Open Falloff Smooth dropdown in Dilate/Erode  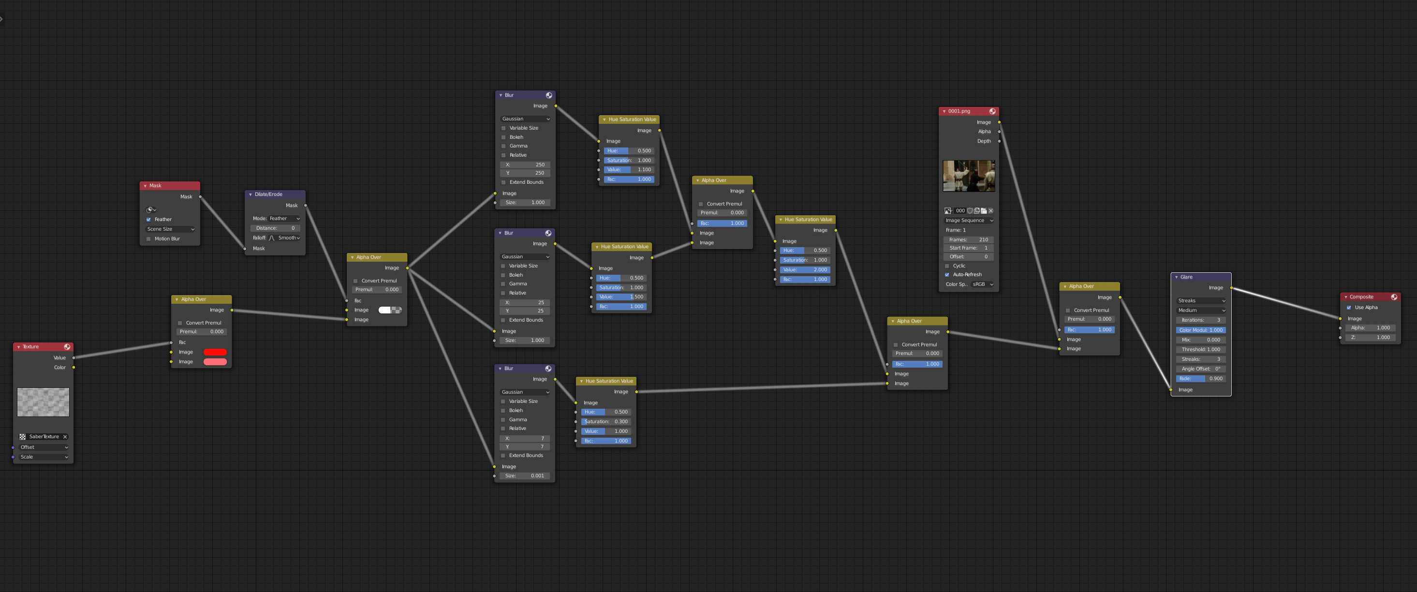pos(284,237)
